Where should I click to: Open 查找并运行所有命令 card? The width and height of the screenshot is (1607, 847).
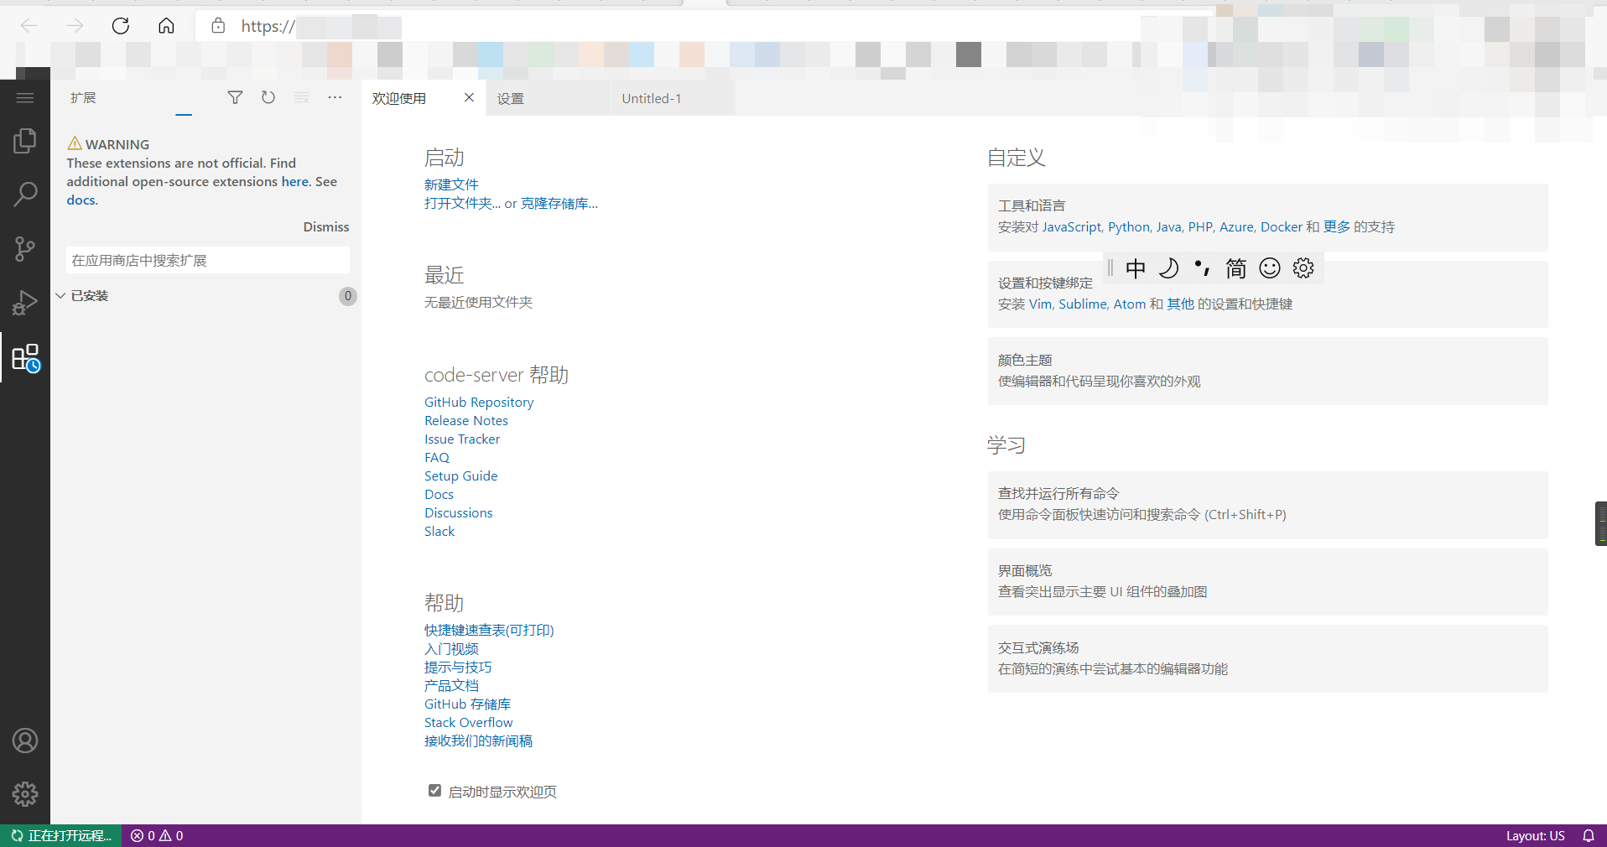(x=1268, y=505)
